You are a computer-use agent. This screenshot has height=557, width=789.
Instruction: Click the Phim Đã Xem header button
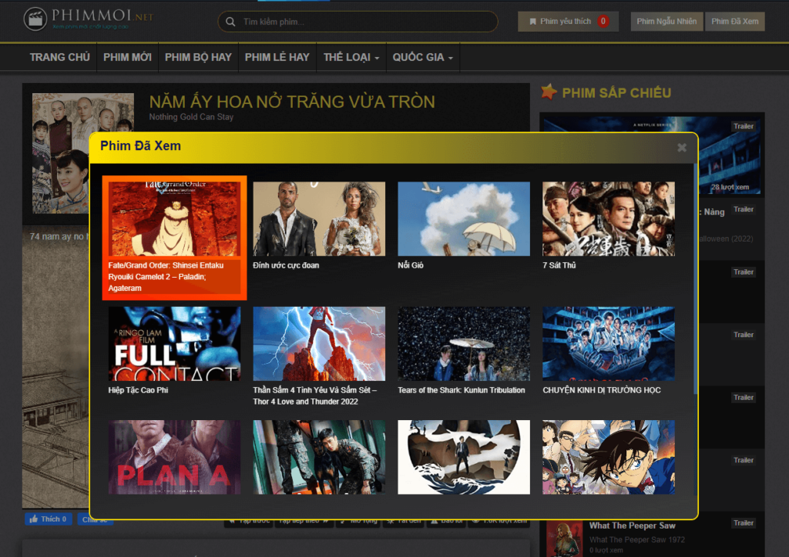pos(734,21)
